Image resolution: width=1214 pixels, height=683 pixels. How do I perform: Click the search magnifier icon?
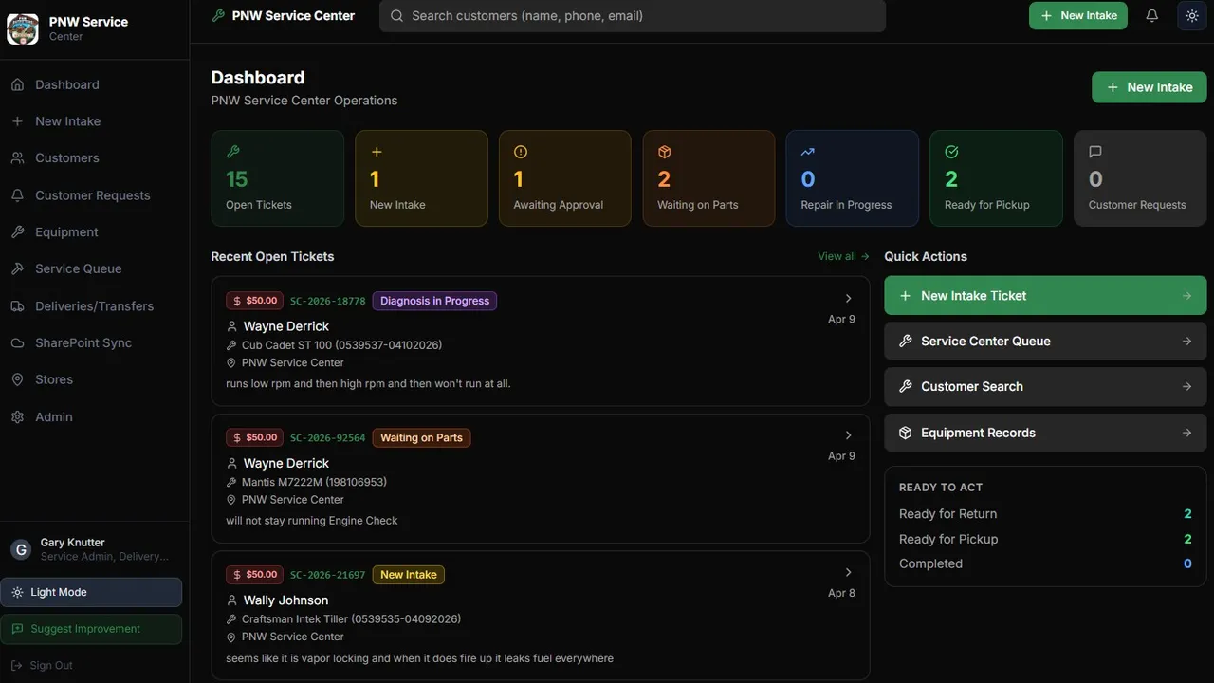[396, 15]
